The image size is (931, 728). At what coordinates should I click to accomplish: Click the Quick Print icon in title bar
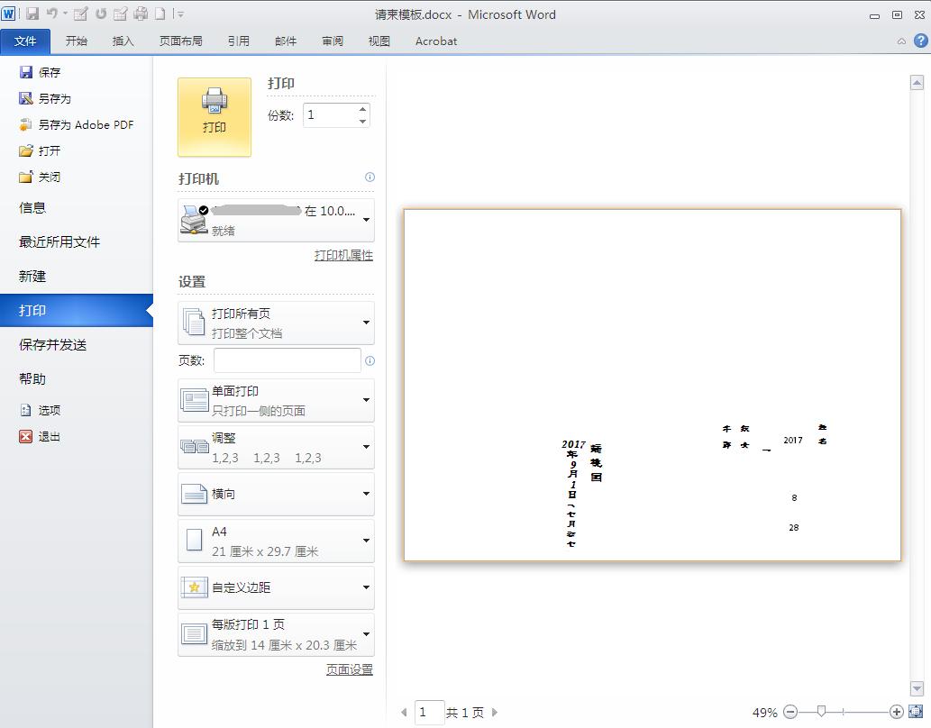pos(141,14)
